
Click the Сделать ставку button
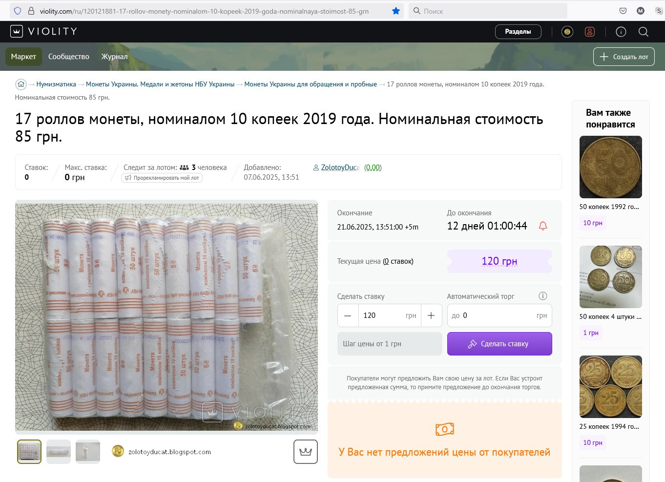coord(499,344)
